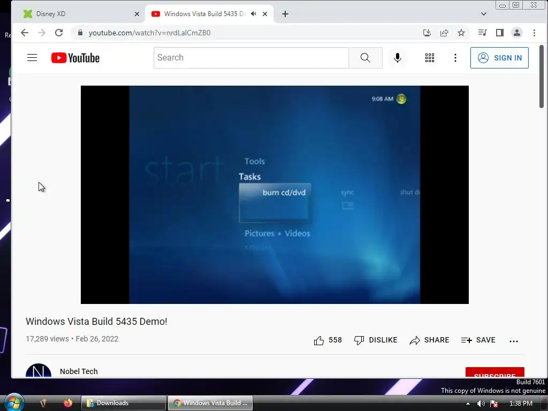The width and height of the screenshot is (548, 411).
Task: Click the video player to pause
Action: click(275, 195)
